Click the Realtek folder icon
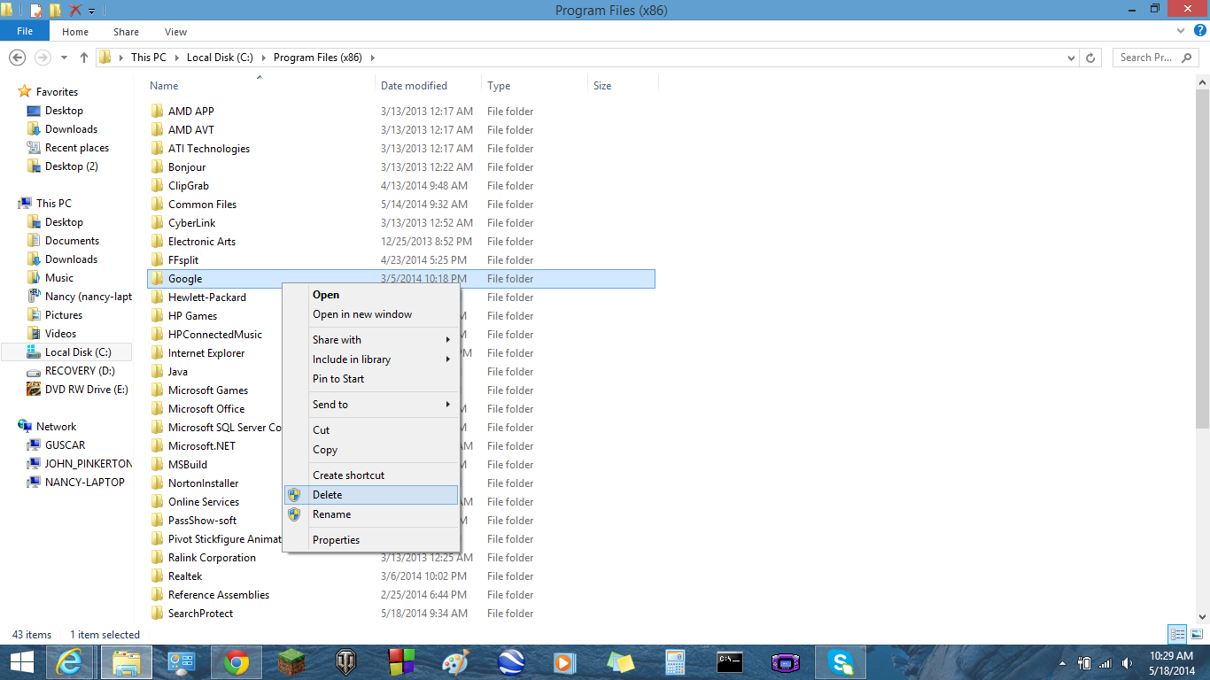This screenshot has height=680, width=1210. pos(158,576)
